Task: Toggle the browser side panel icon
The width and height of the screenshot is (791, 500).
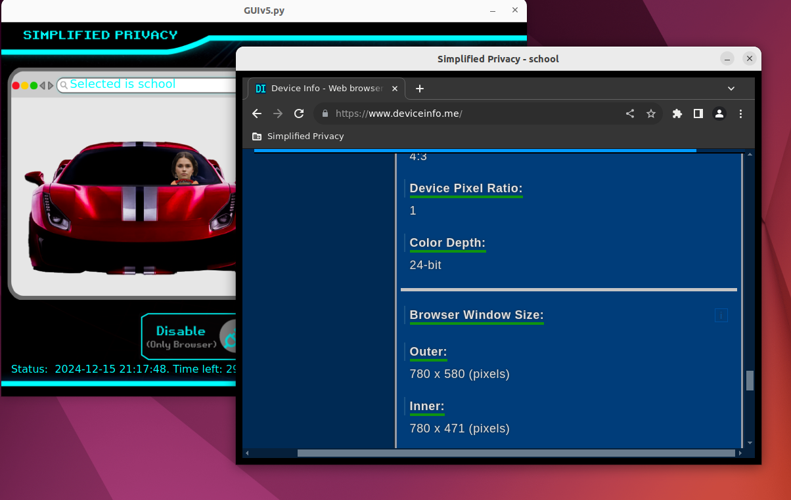Action: point(698,114)
